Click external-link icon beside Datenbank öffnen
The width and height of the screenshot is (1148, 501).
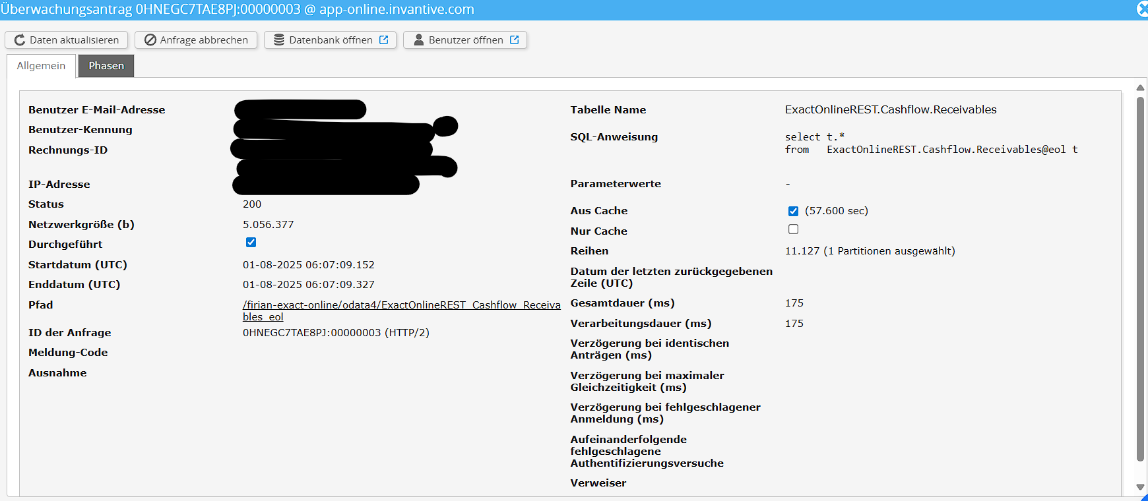tap(384, 40)
